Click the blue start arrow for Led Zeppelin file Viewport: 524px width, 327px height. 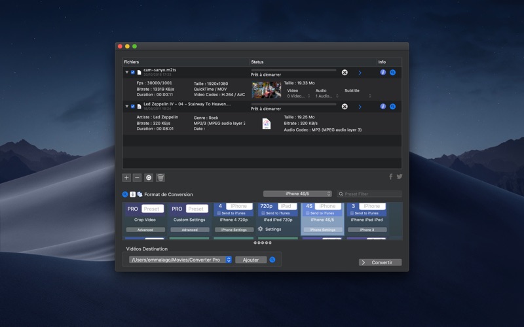click(x=360, y=107)
